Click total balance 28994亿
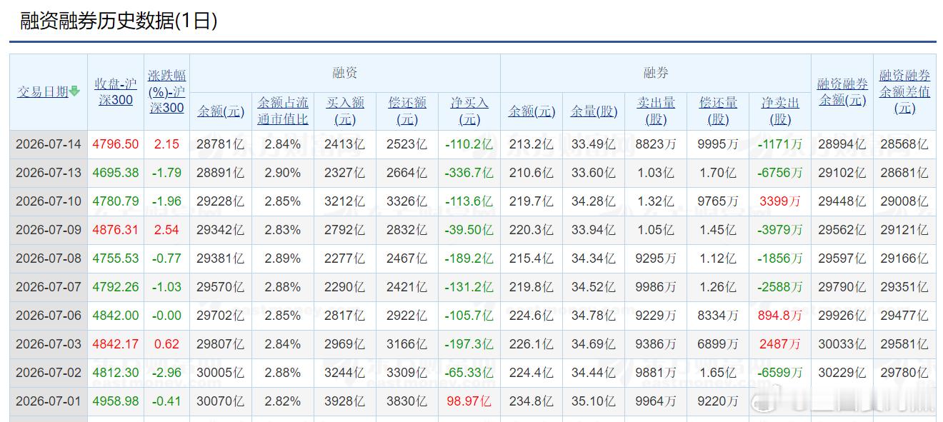Image resolution: width=943 pixels, height=422 pixels. [x=842, y=144]
